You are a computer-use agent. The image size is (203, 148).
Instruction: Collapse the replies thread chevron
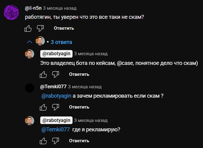click(x=30, y=42)
